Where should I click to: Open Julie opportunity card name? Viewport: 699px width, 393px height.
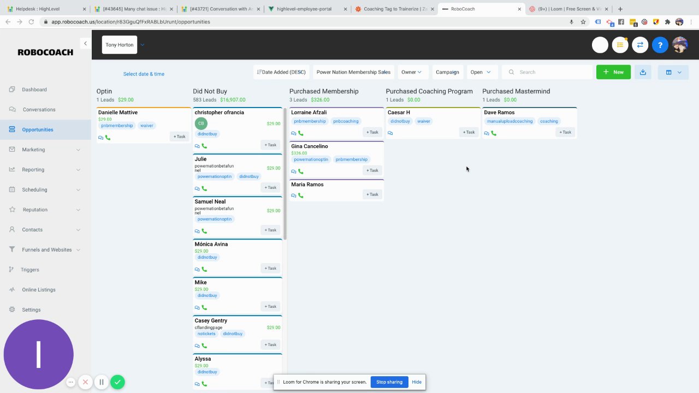pyautogui.click(x=201, y=159)
